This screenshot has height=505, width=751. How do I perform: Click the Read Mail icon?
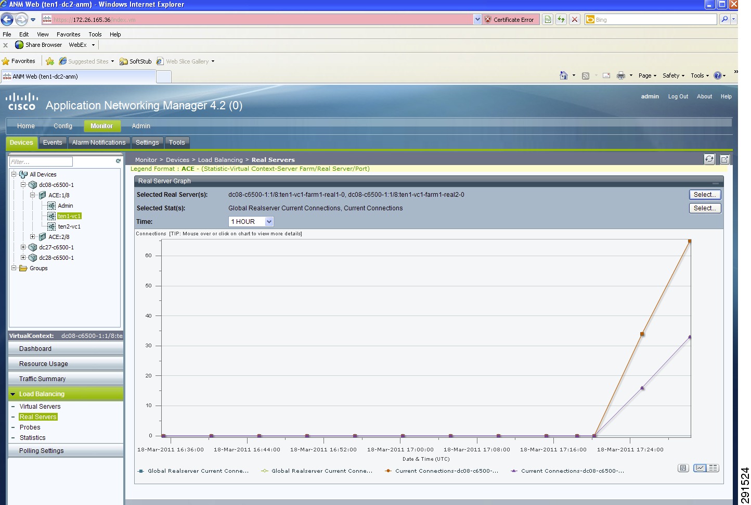pos(606,76)
